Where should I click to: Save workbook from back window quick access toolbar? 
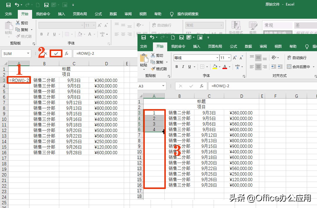pos(8,5)
